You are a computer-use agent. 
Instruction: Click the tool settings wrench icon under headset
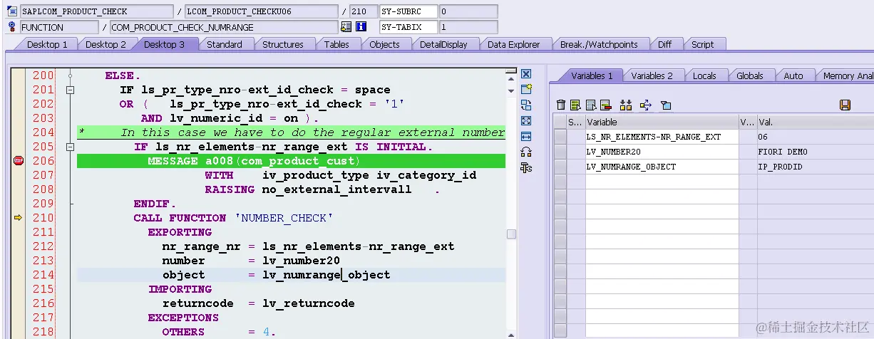pyautogui.click(x=526, y=167)
